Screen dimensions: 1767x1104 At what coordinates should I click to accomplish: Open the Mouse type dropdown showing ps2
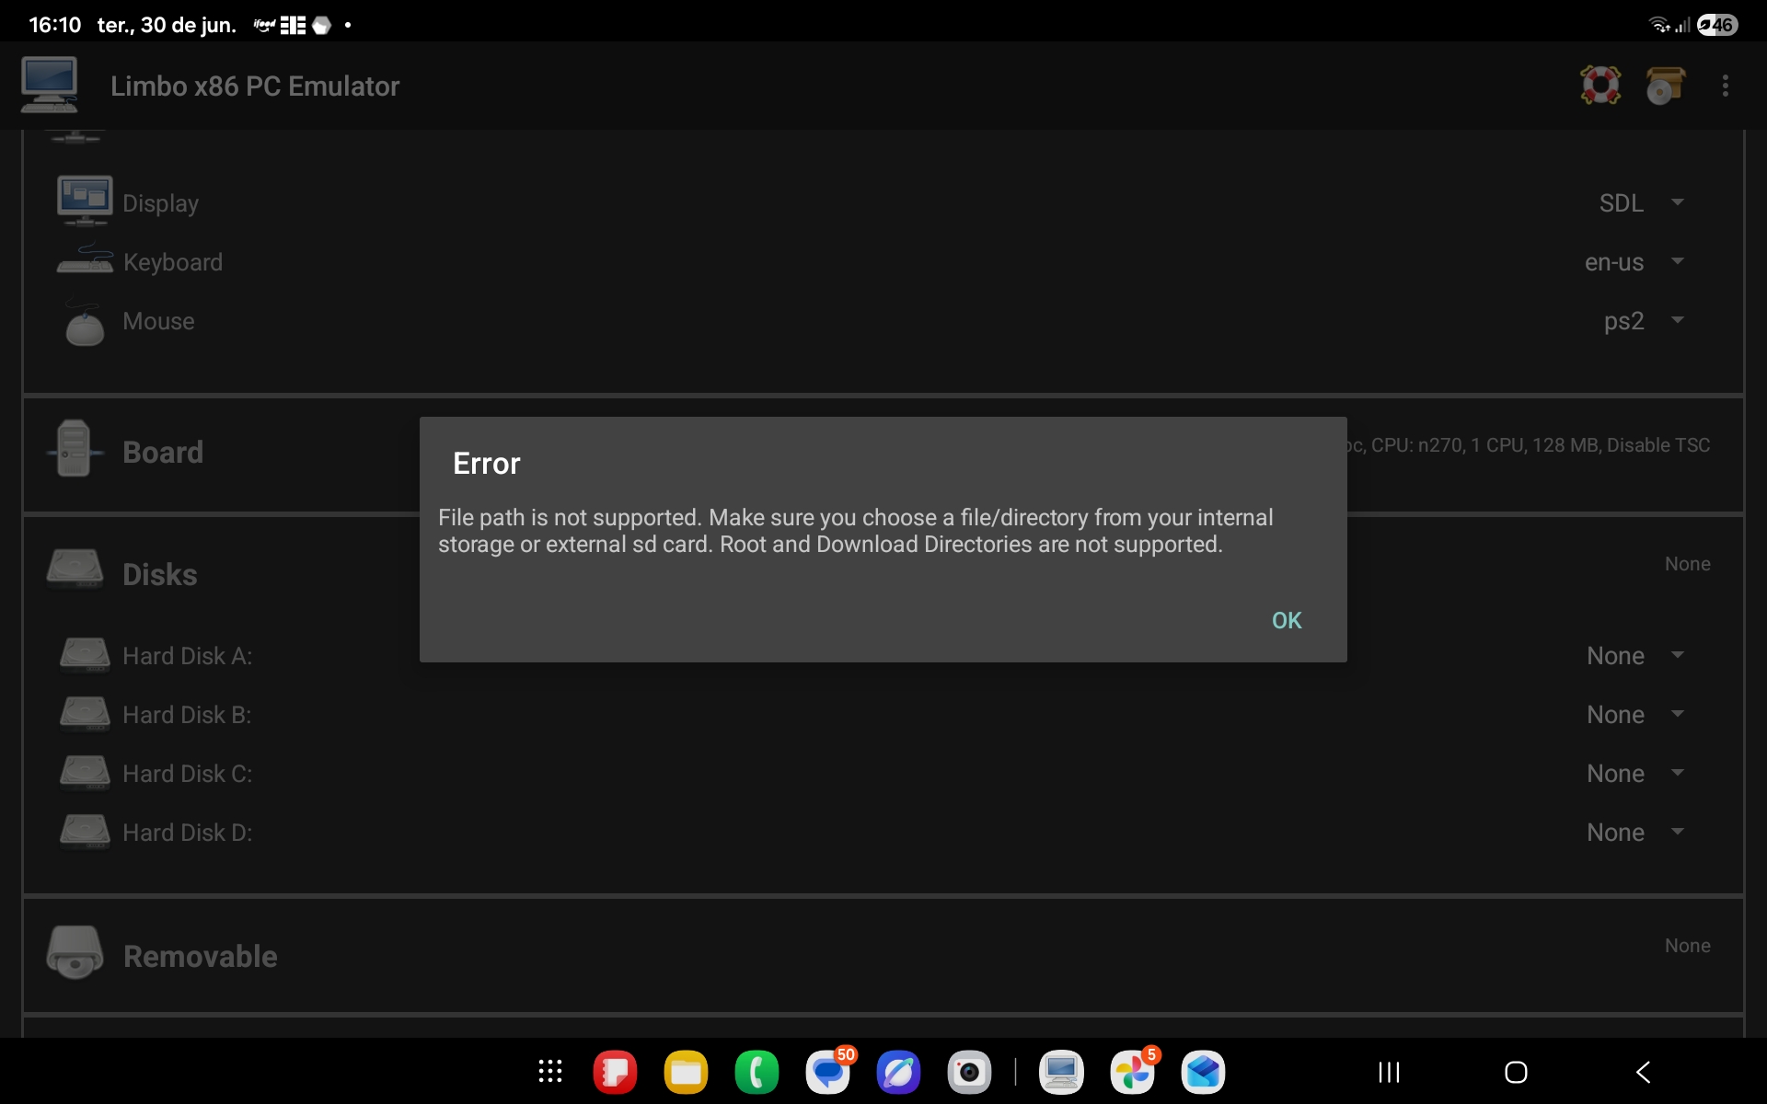tap(1643, 321)
